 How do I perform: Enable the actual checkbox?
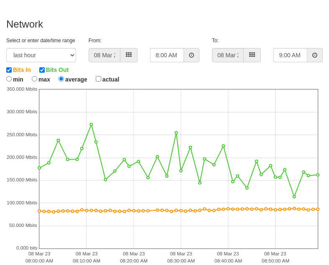click(98, 79)
